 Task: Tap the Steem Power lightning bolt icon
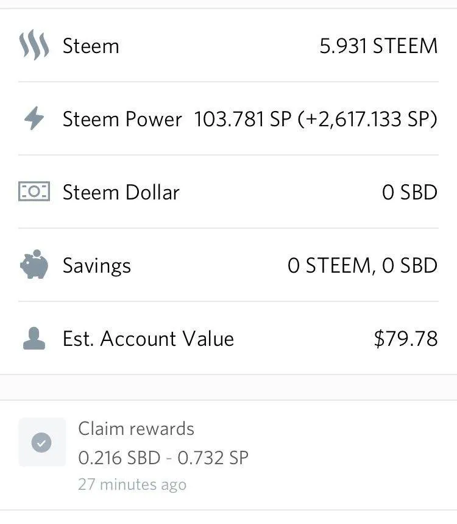pos(34,118)
